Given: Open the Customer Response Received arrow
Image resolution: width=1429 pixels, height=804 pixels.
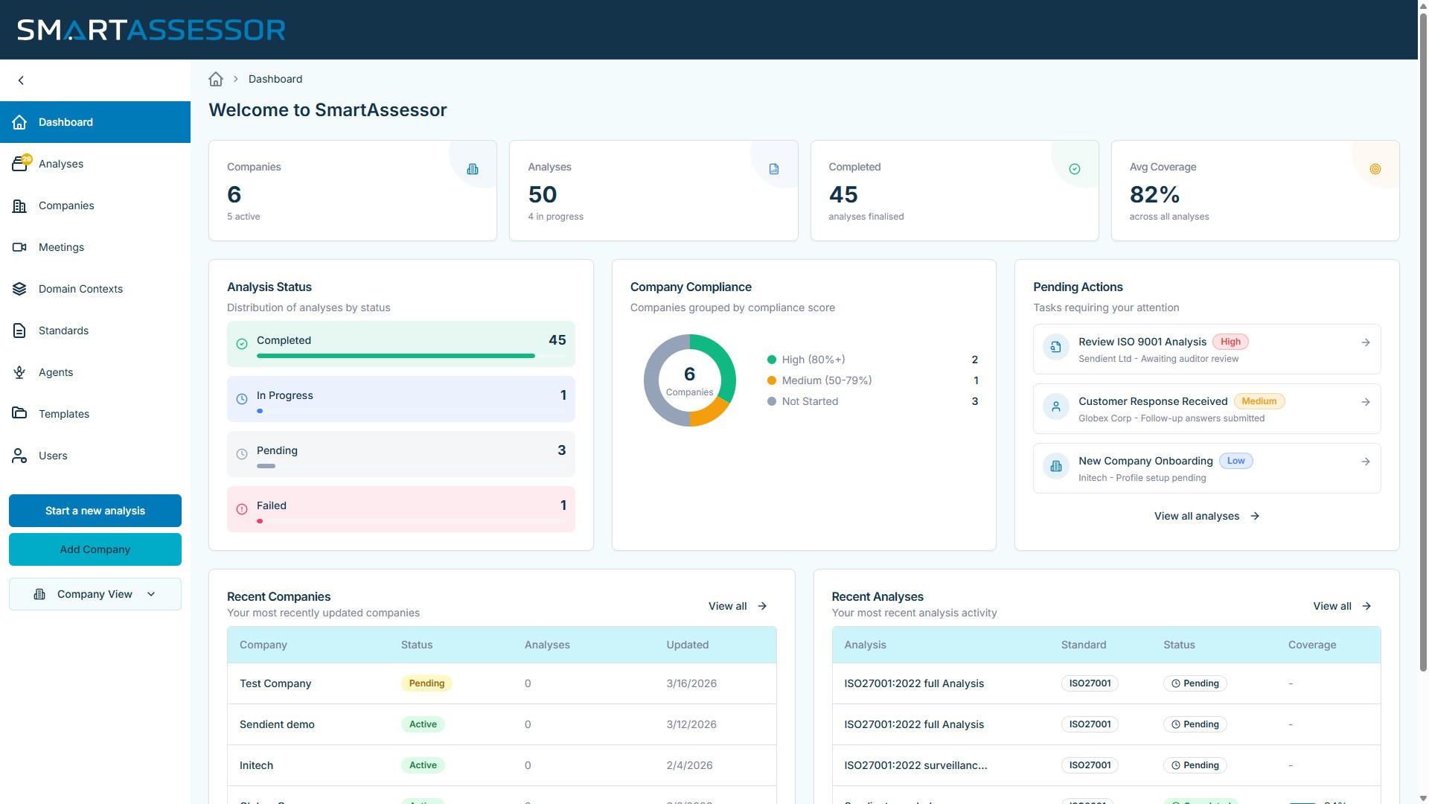Looking at the screenshot, I should [x=1366, y=402].
